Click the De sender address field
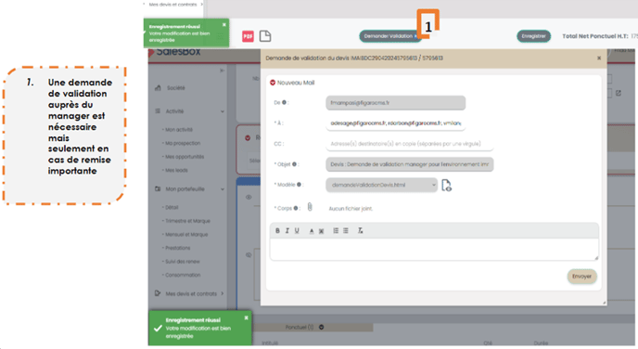This screenshot has height=349, width=638. tap(395, 103)
